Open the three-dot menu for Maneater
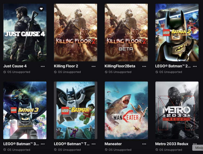203x154 pixels. tap(144, 144)
